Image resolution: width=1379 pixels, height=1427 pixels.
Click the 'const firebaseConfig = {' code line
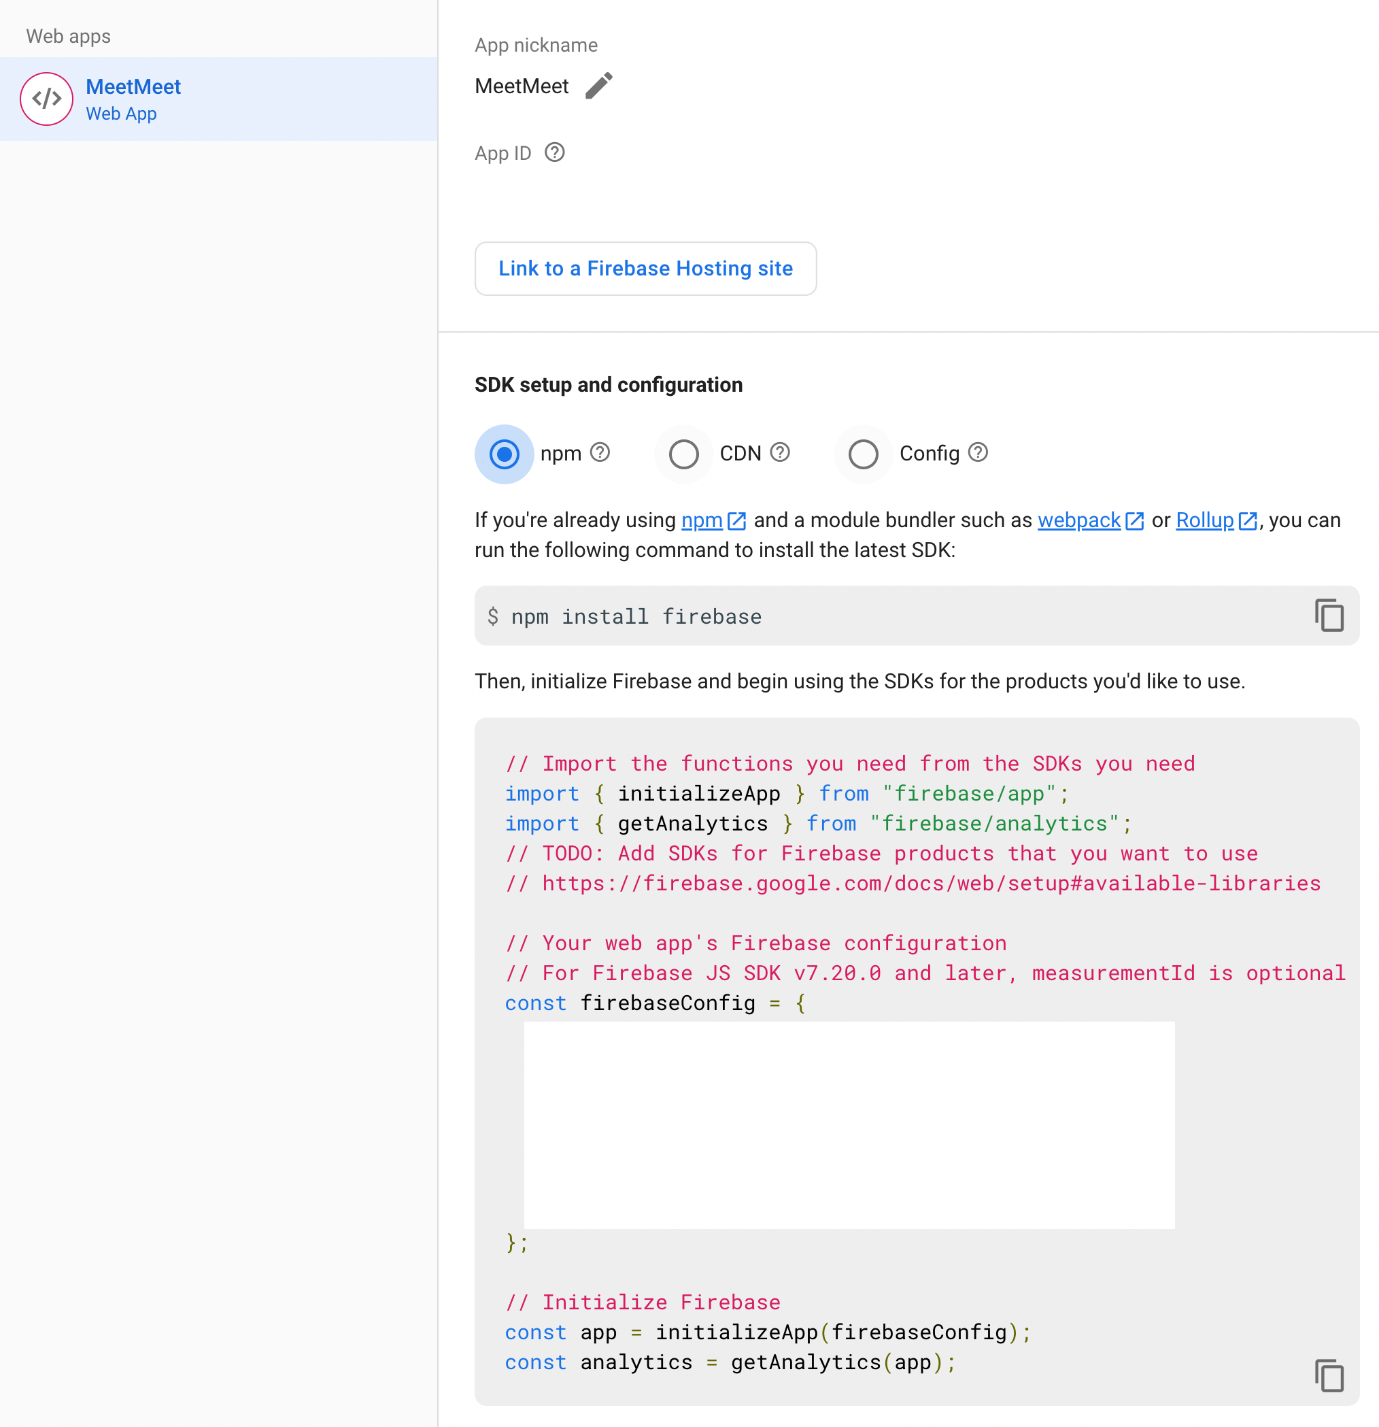[x=656, y=1003]
